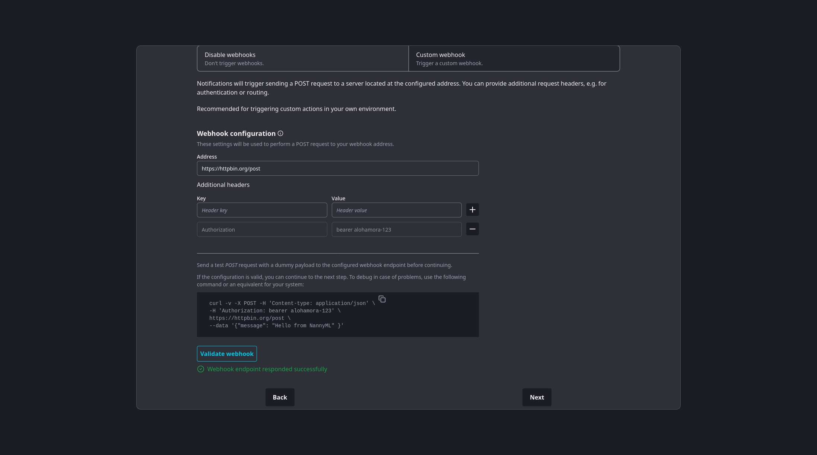Click the webhook Address input field
Image resolution: width=817 pixels, height=455 pixels.
pyautogui.click(x=337, y=168)
